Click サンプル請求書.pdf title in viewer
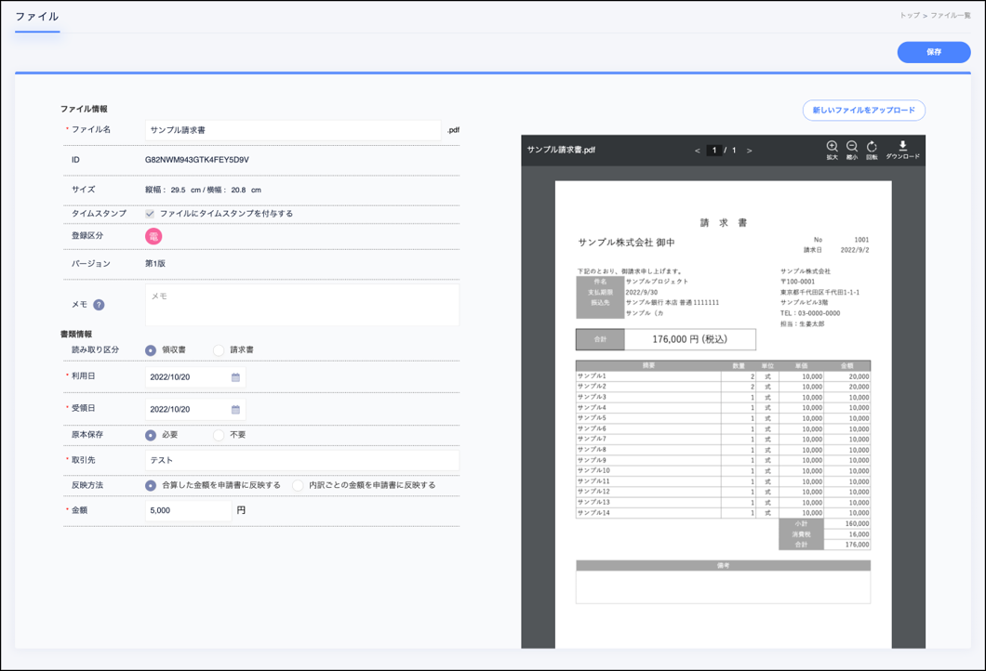Image resolution: width=986 pixels, height=671 pixels. pyautogui.click(x=561, y=150)
